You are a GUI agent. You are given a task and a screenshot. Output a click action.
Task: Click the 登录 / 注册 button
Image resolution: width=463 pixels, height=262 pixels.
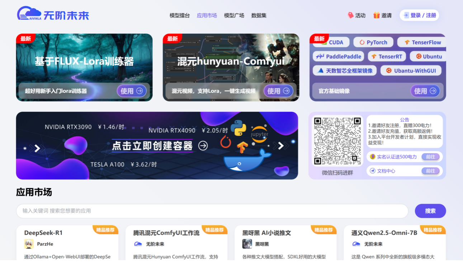point(419,15)
